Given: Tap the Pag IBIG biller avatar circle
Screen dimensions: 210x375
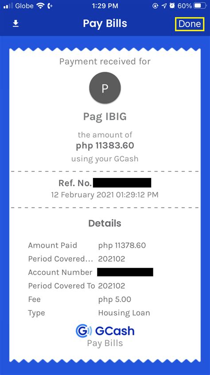Looking at the screenshot, I should pyautogui.click(x=105, y=88).
